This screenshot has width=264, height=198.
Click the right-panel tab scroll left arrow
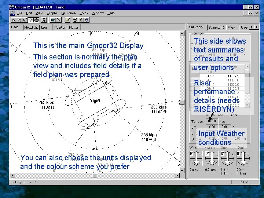(x=252, y=27)
